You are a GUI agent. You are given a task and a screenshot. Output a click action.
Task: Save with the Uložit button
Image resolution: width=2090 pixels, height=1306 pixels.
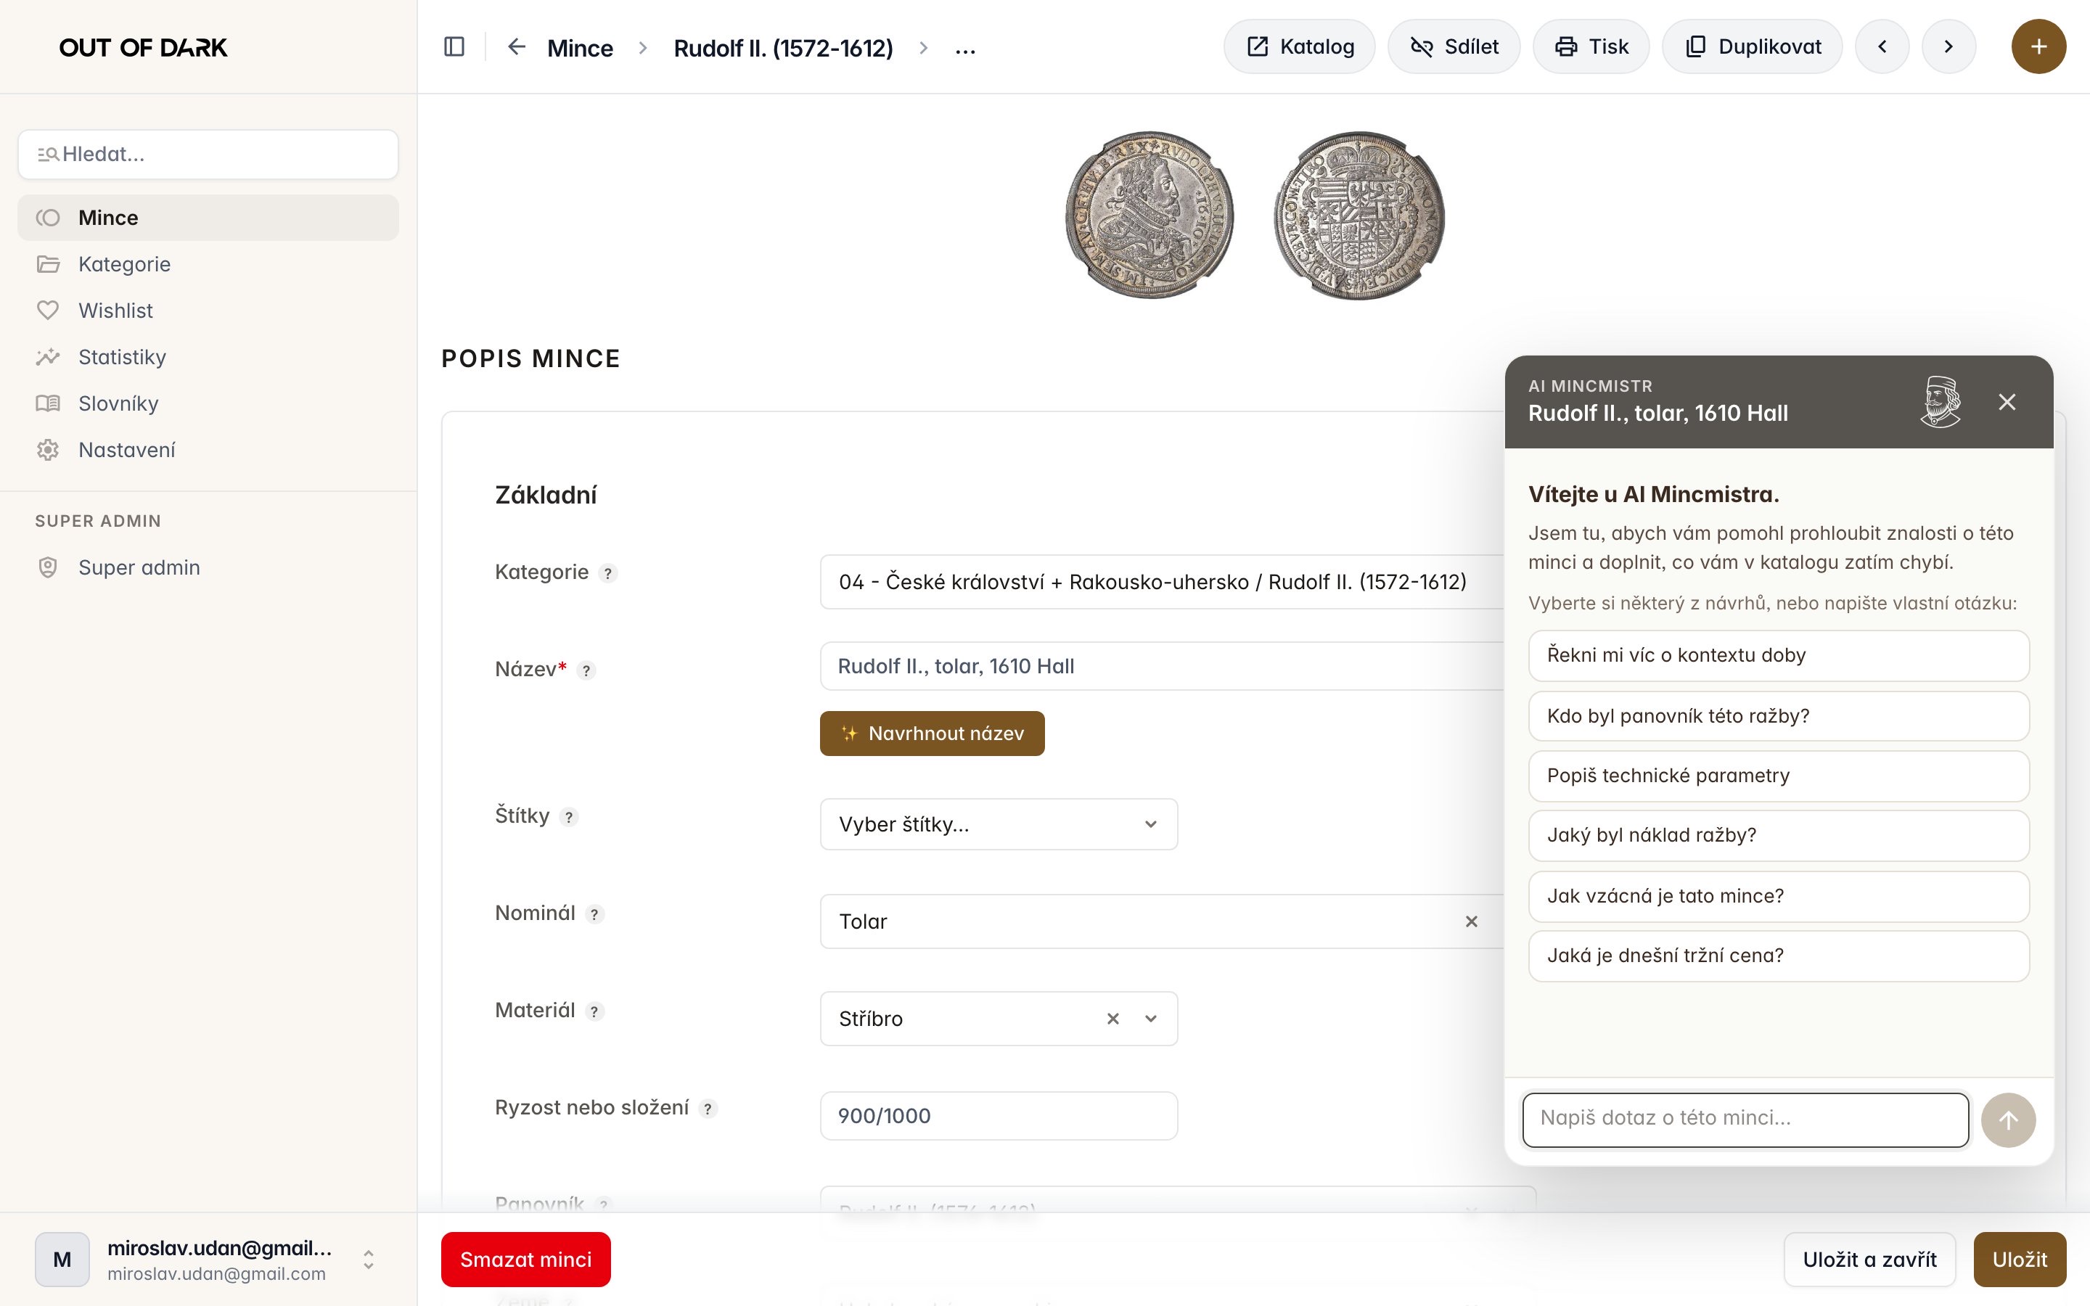click(2020, 1260)
